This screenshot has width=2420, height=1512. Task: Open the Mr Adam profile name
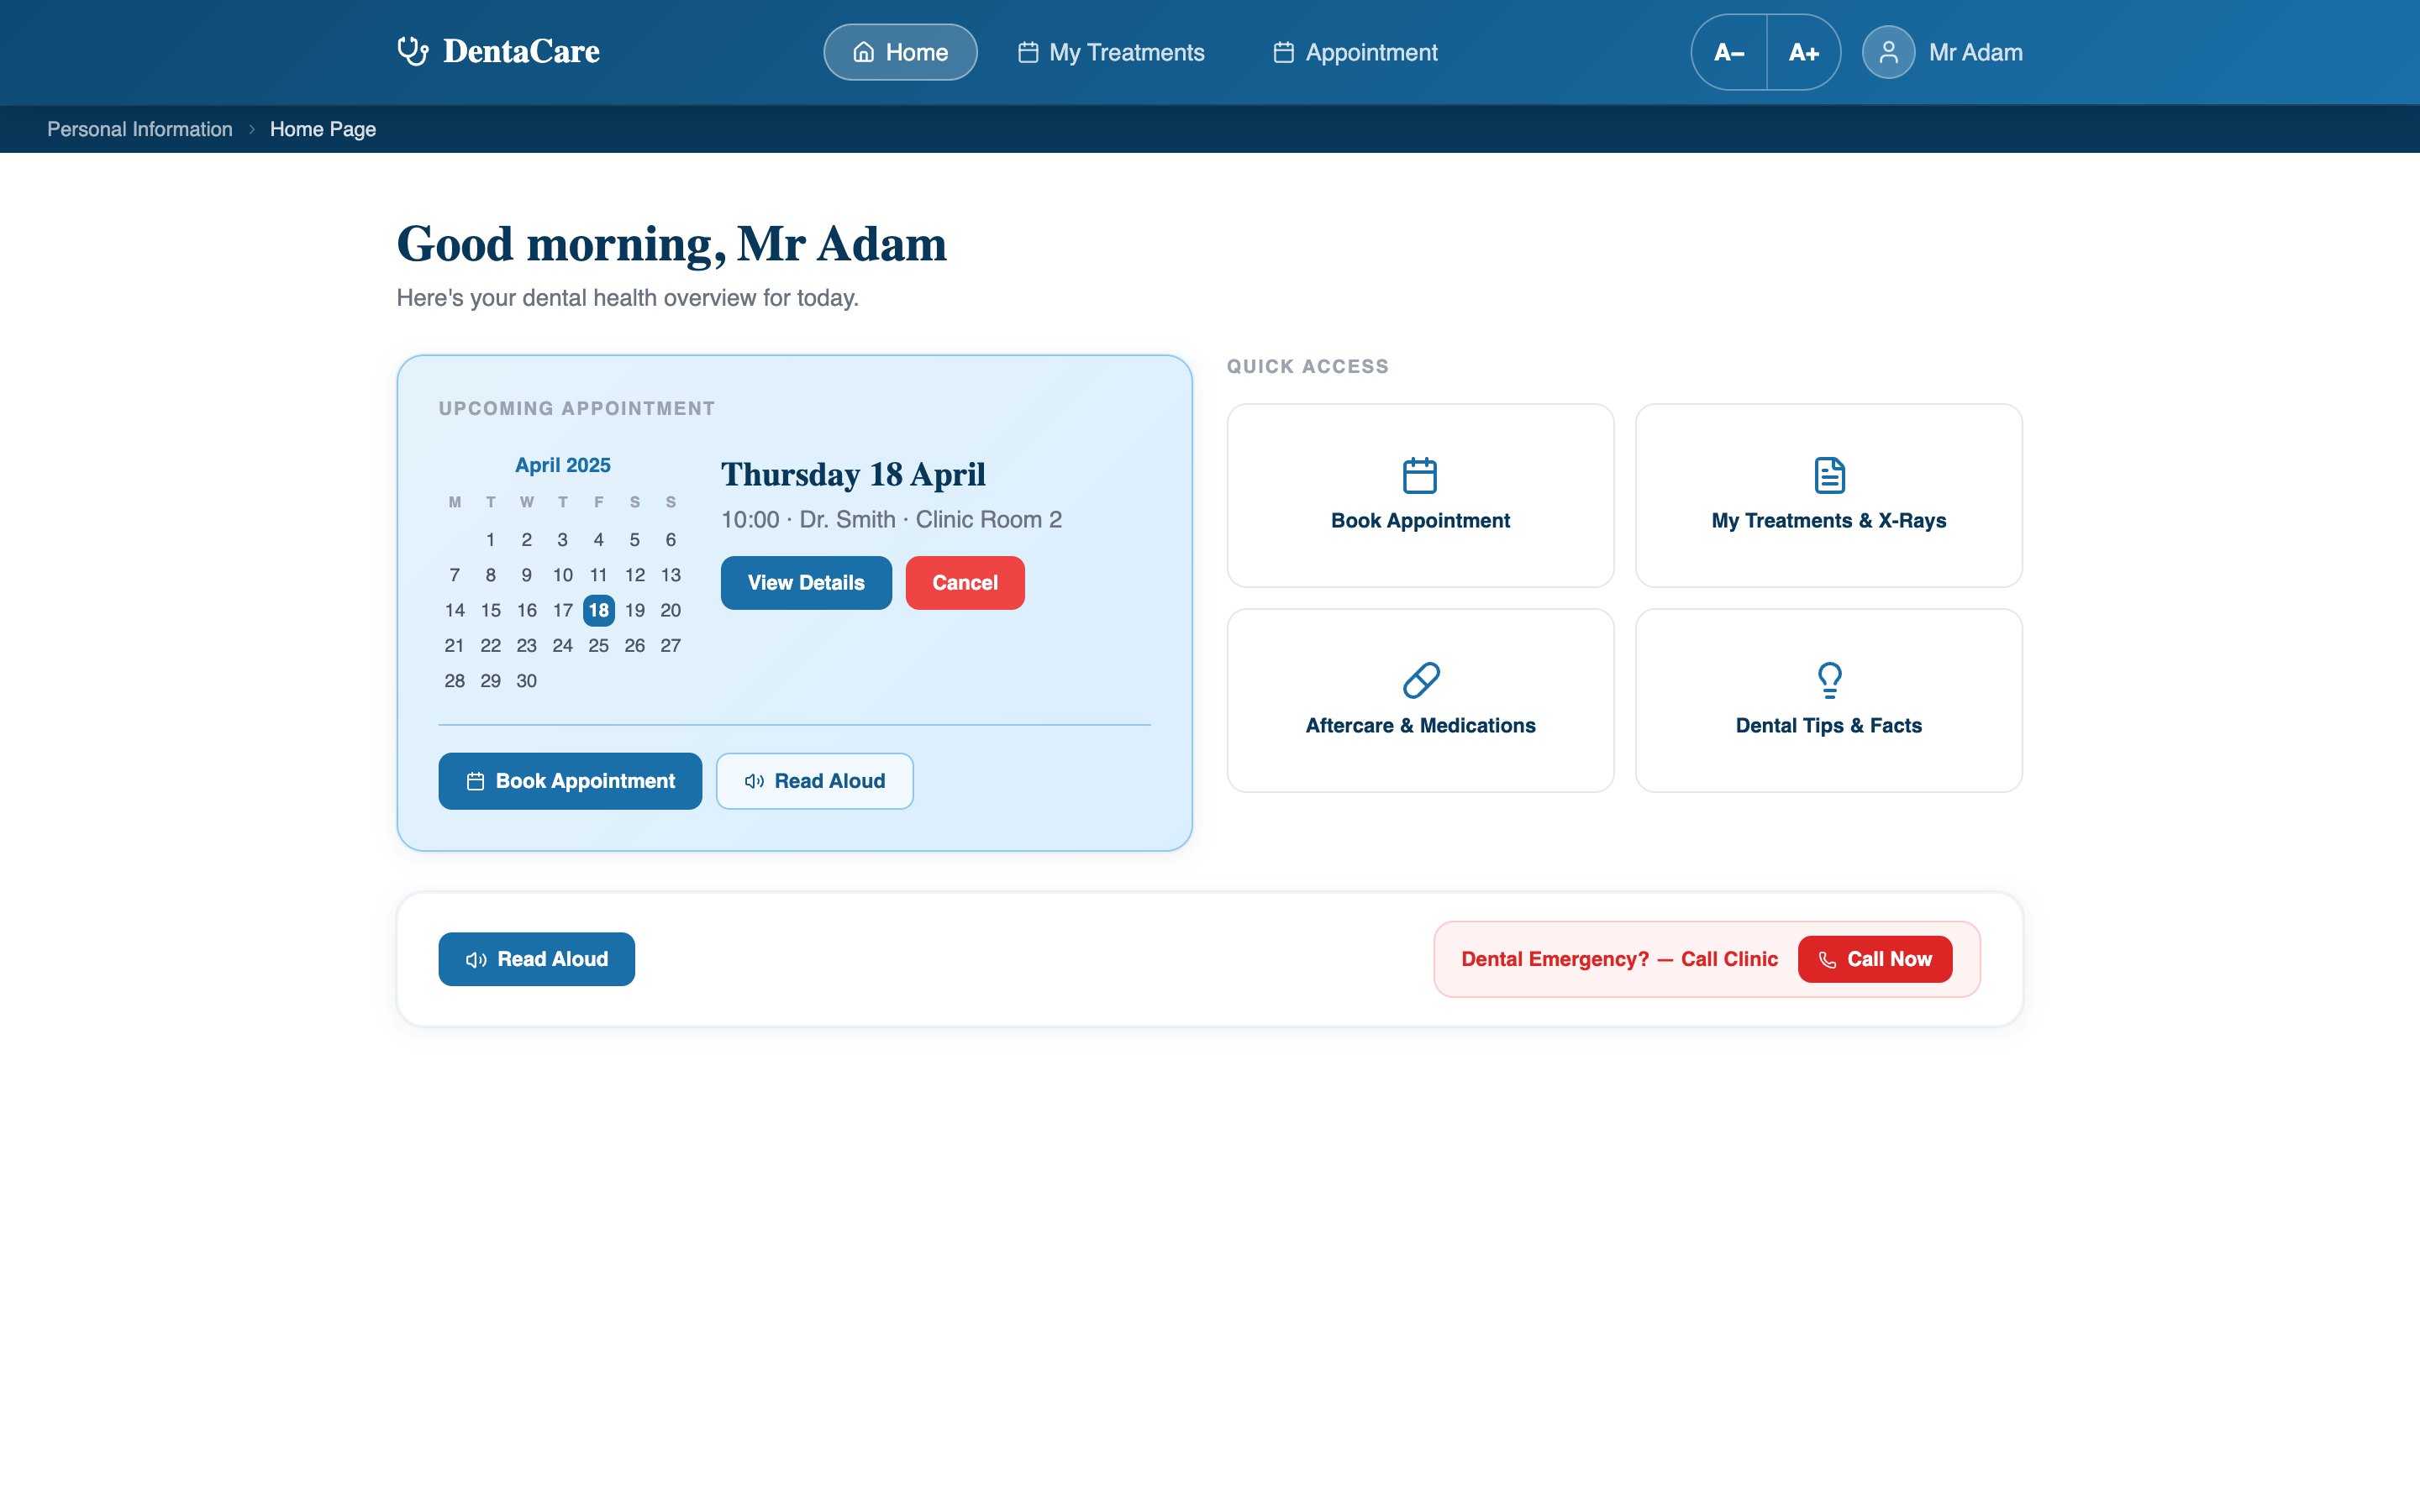(1975, 52)
